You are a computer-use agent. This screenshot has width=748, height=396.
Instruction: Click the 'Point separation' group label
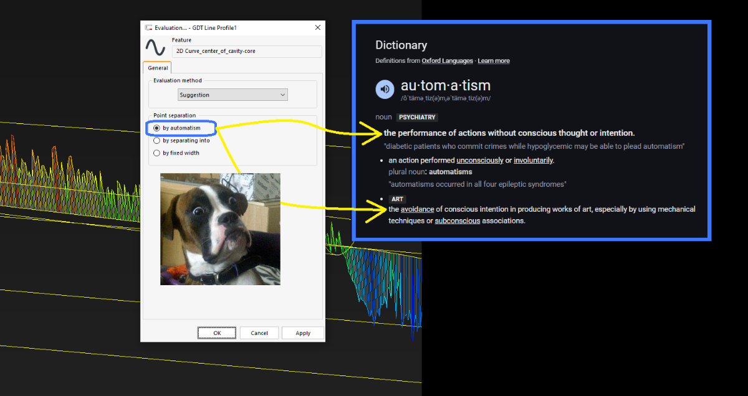[x=175, y=116]
